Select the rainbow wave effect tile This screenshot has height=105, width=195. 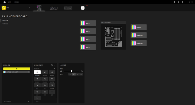[52, 85]
